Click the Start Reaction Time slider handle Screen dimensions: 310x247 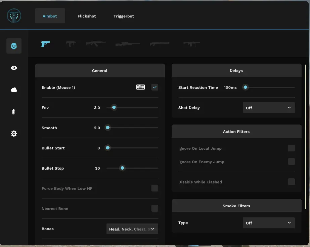click(x=246, y=87)
